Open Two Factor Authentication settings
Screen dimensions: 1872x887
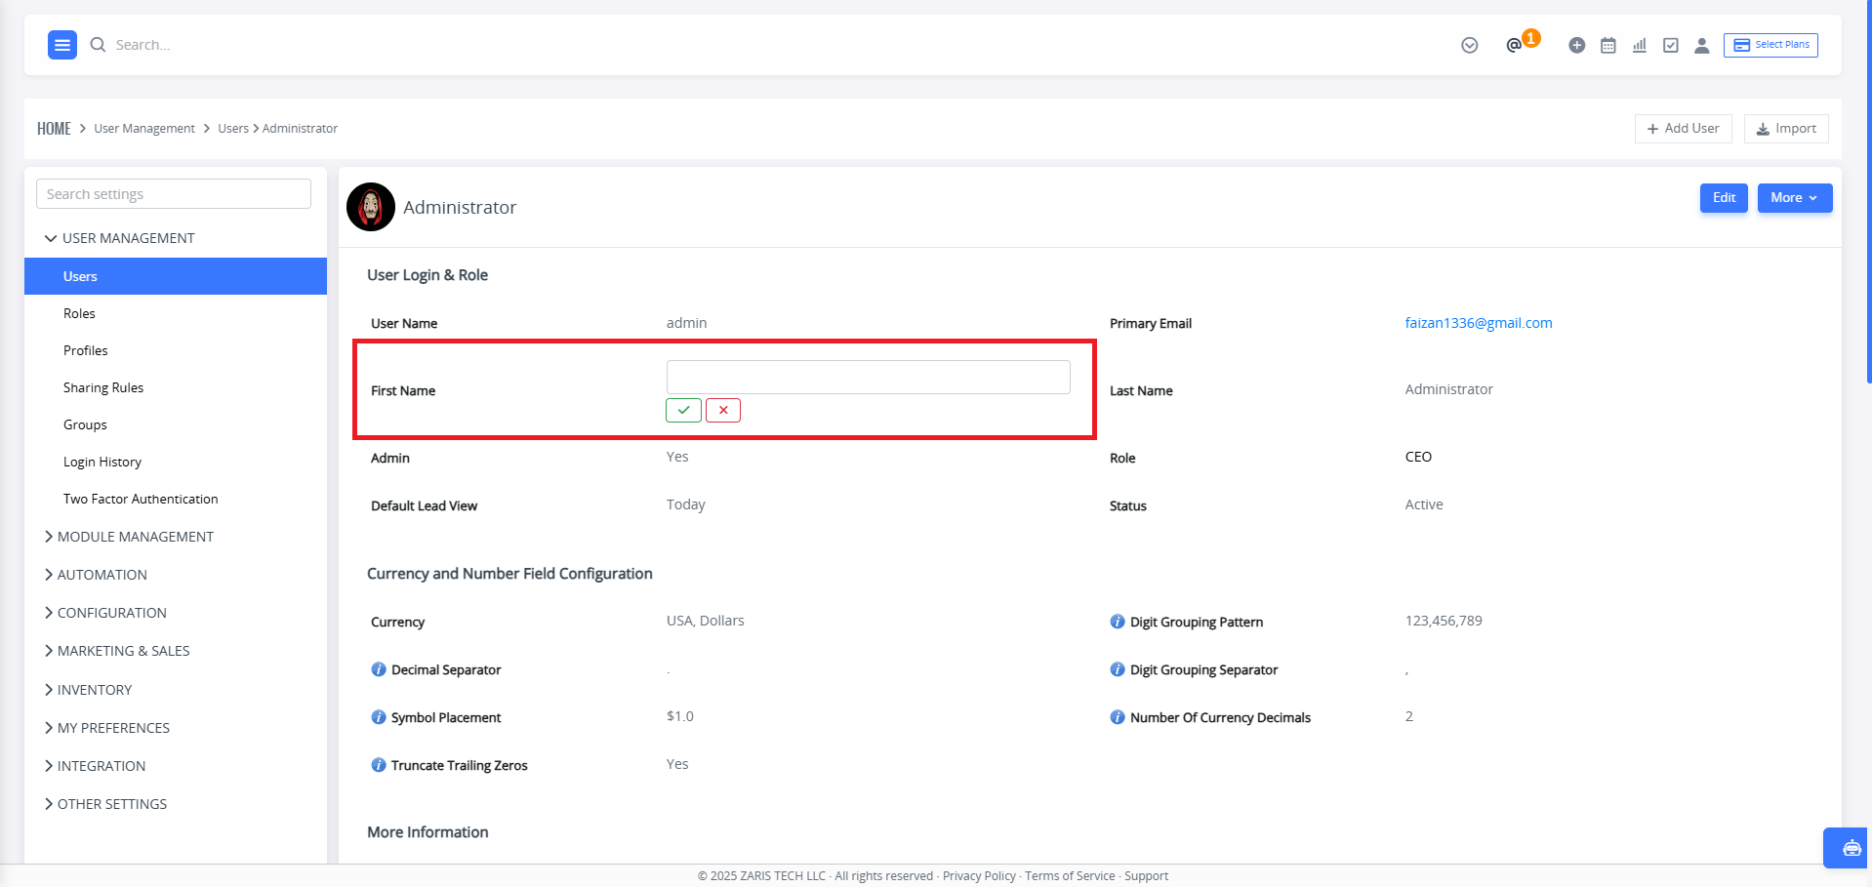point(141,499)
